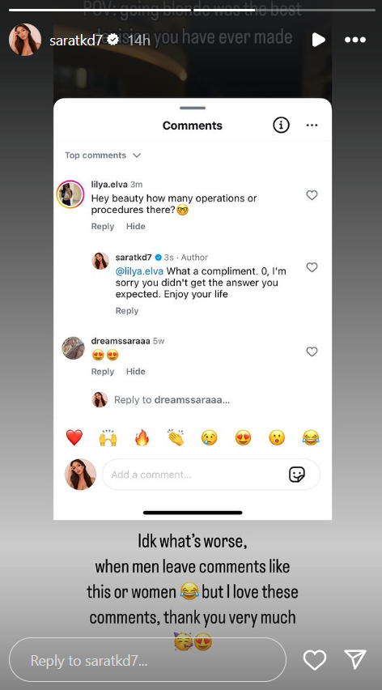
Task: Like the story with the heart icon
Action: 315,660
